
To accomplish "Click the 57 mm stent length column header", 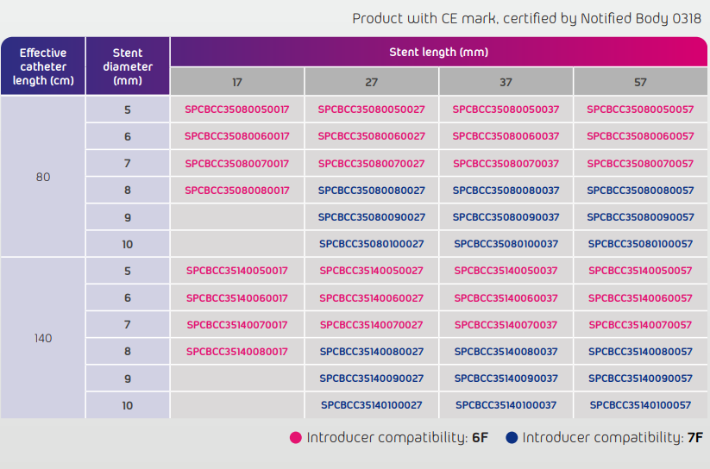I will pos(640,82).
